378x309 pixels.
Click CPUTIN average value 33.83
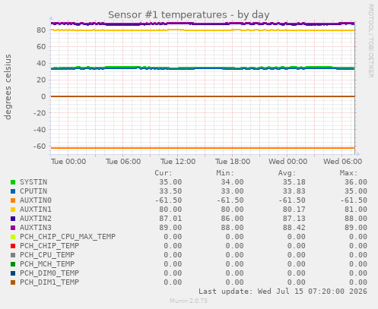click(x=294, y=191)
